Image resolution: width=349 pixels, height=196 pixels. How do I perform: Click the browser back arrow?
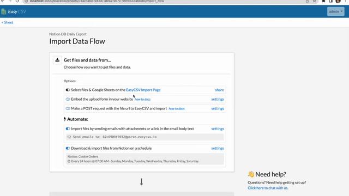tap(3, 1)
